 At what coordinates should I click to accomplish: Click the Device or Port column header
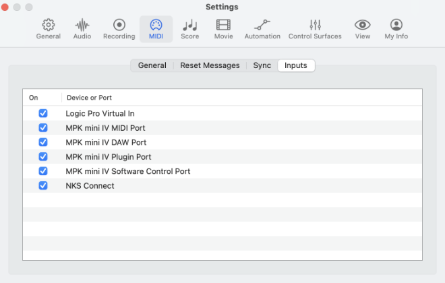[x=89, y=98]
